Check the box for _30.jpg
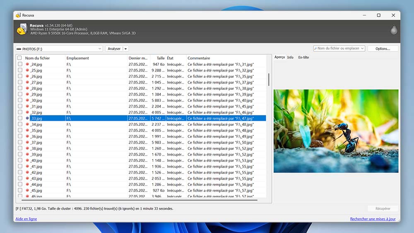 pyautogui.click(x=20, y=100)
